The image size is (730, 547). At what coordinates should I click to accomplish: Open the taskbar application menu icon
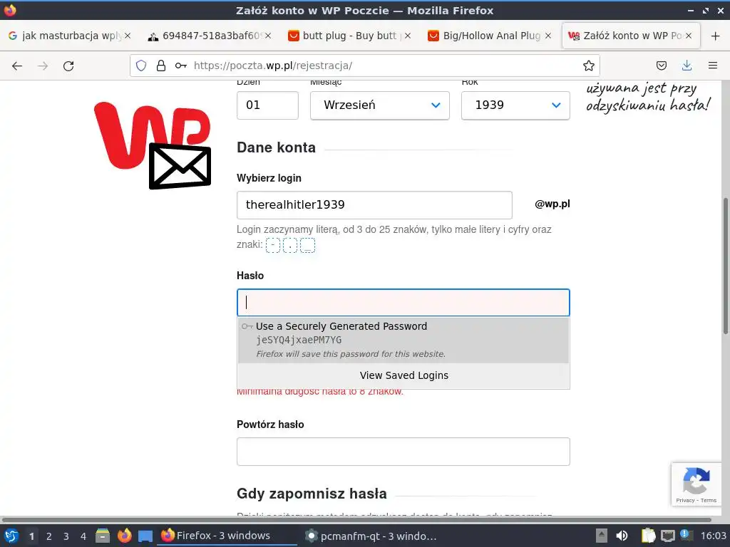(x=11, y=536)
